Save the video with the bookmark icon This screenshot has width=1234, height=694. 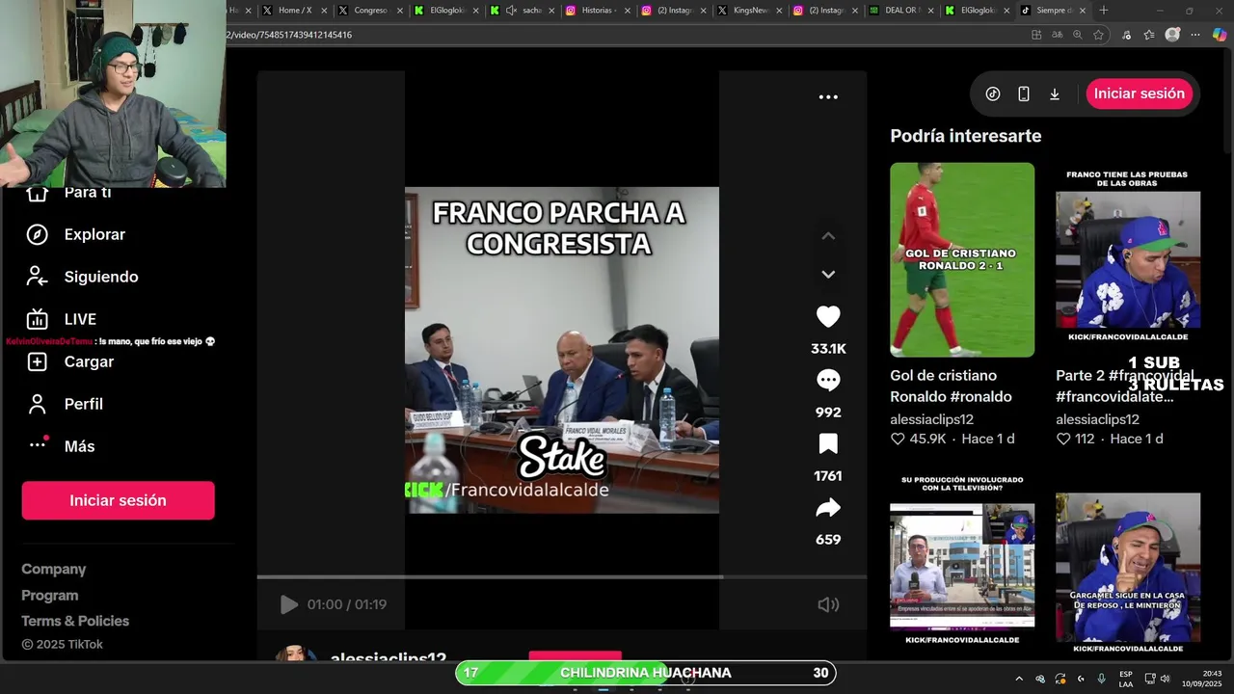click(828, 443)
